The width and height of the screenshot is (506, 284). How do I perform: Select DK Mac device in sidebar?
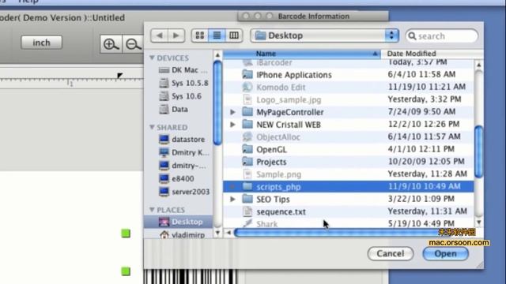(x=183, y=70)
